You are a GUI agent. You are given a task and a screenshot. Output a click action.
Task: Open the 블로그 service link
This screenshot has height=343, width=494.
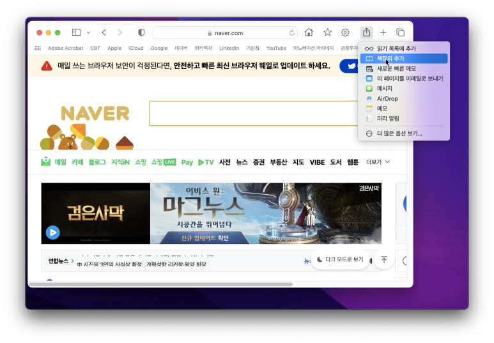(x=97, y=162)
